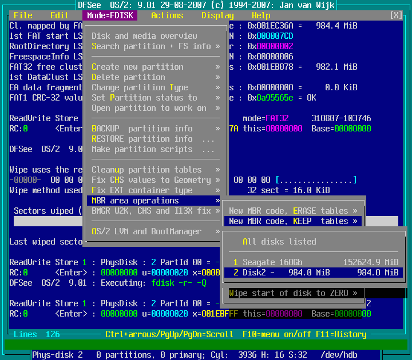
Task: Select Disk and media overview
Action: [x=144, y=36]
